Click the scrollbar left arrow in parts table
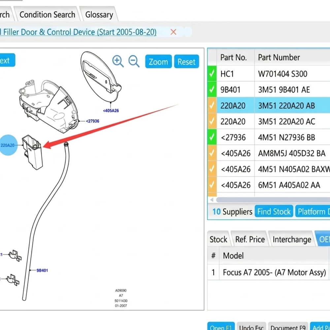 (212, 200)
